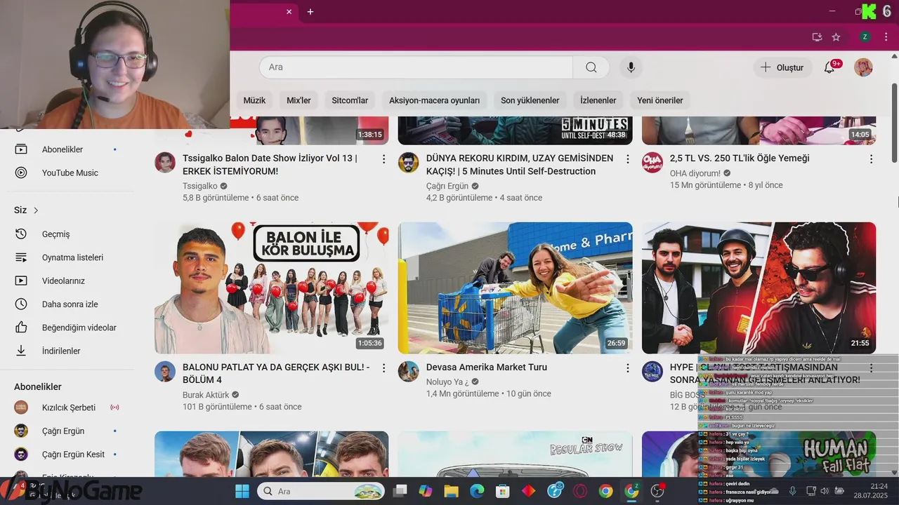Open options menu for 2,5 TL VS. 250 TL video

click(871, 159)
